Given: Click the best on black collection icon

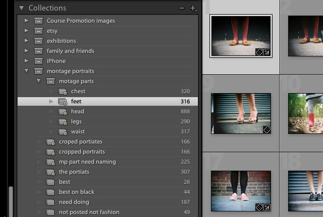Looking at the screenshot, I should click(x=50, y=192).
